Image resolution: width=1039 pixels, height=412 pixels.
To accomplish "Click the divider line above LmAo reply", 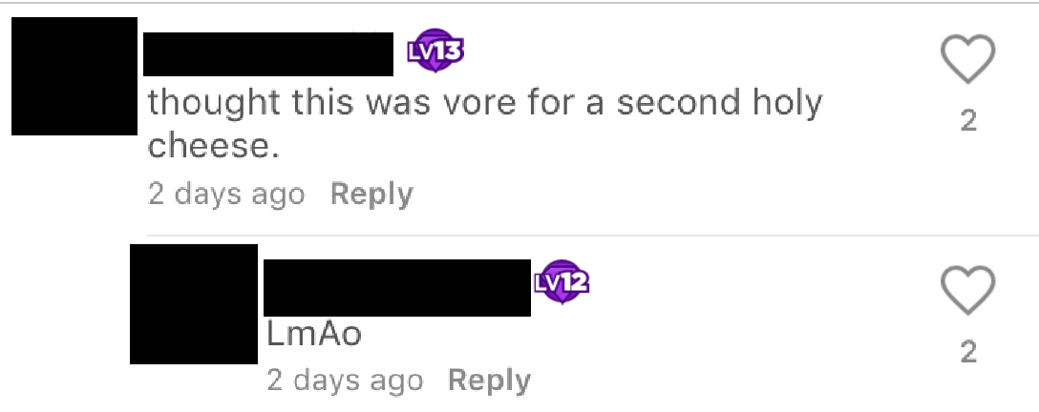I will click(593, 235).
